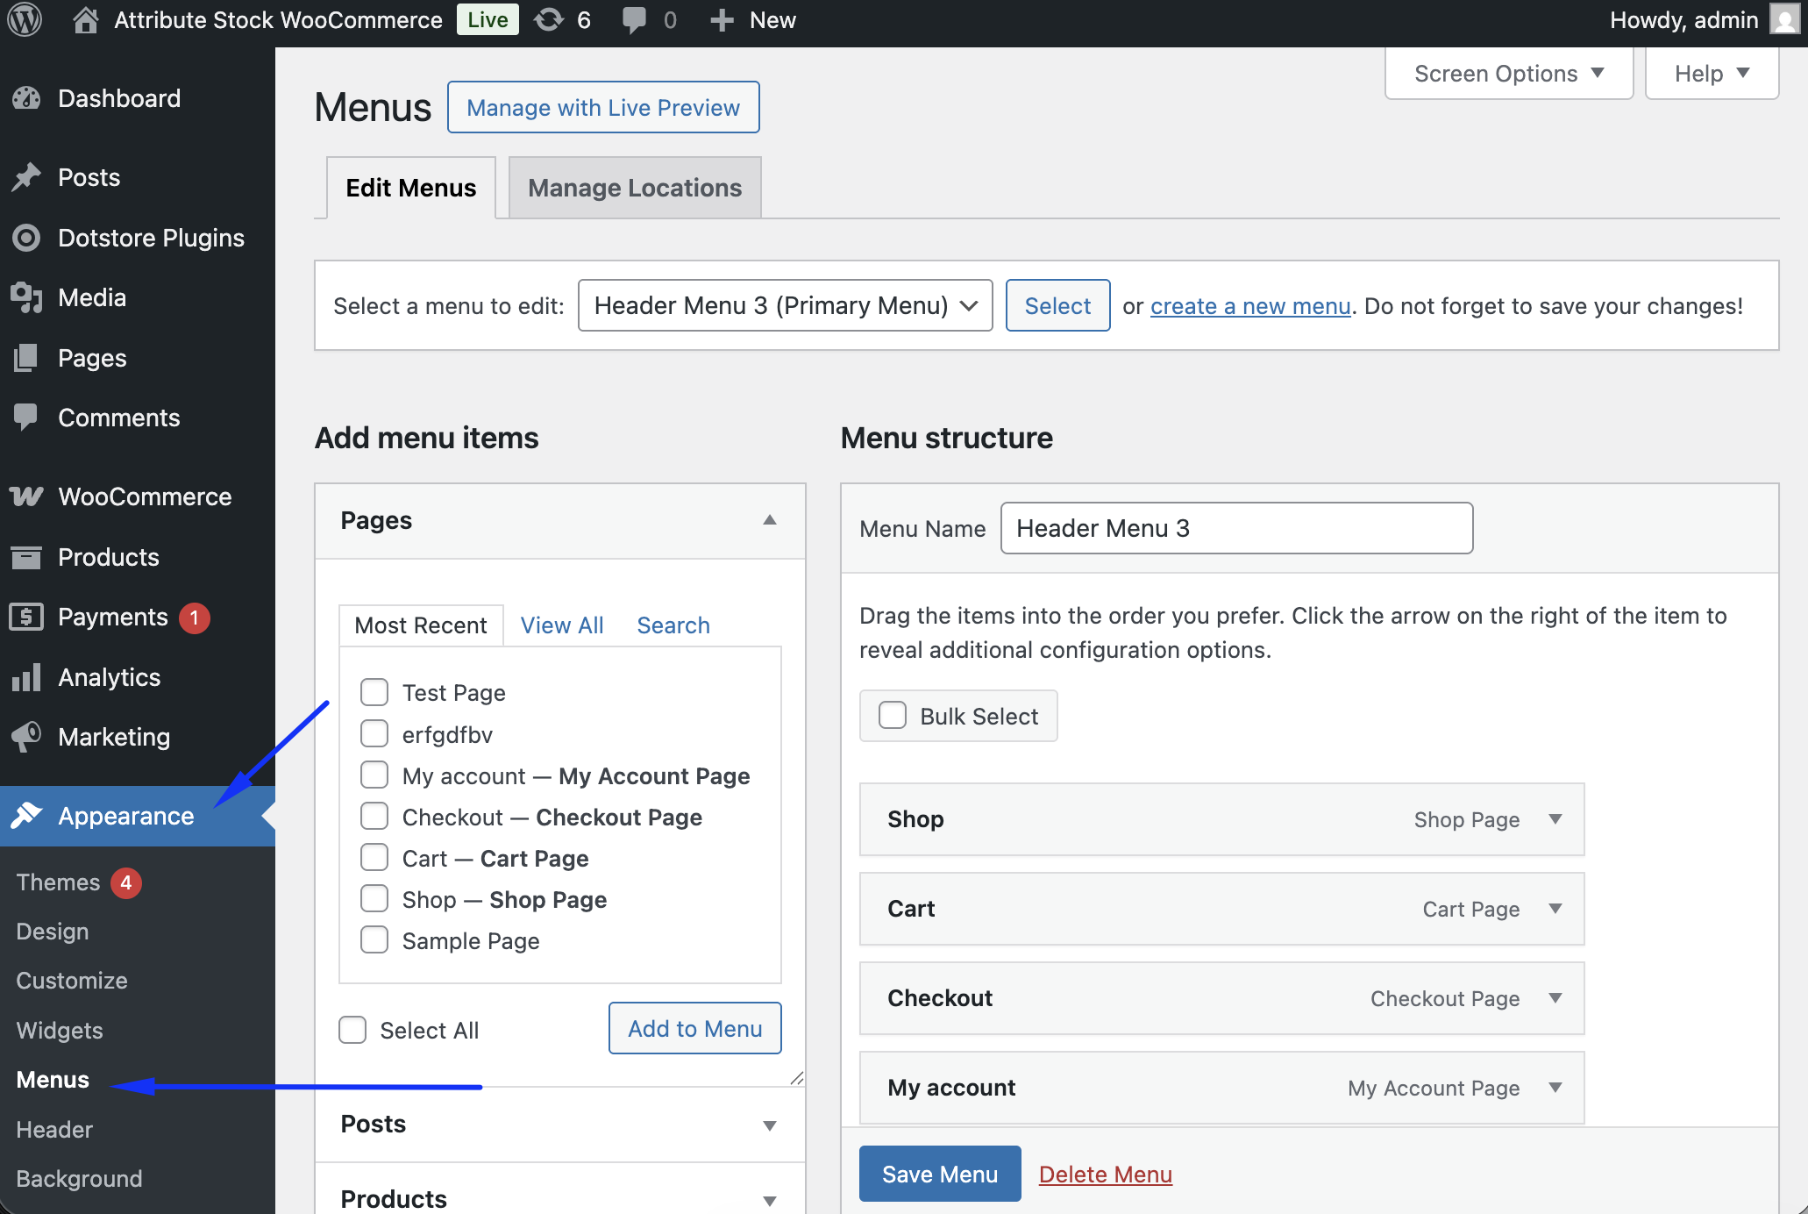The image size is (1808, 1214).
Task: Click the Save Menu button
Action: click(939, 1174)
